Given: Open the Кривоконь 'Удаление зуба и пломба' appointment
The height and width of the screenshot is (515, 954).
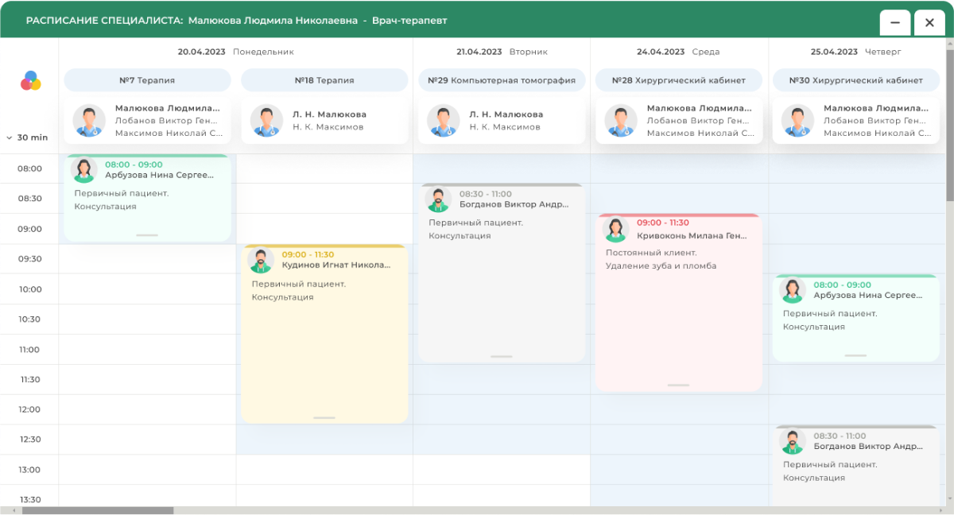Looking at the screenshot, I should (678, 318).
